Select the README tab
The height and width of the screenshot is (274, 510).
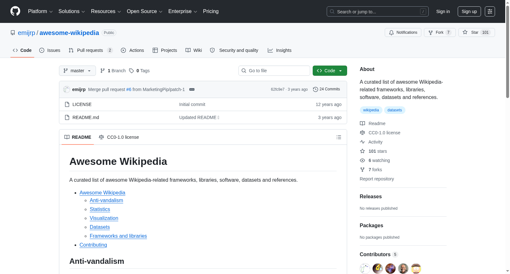click(x=78, y=137)
